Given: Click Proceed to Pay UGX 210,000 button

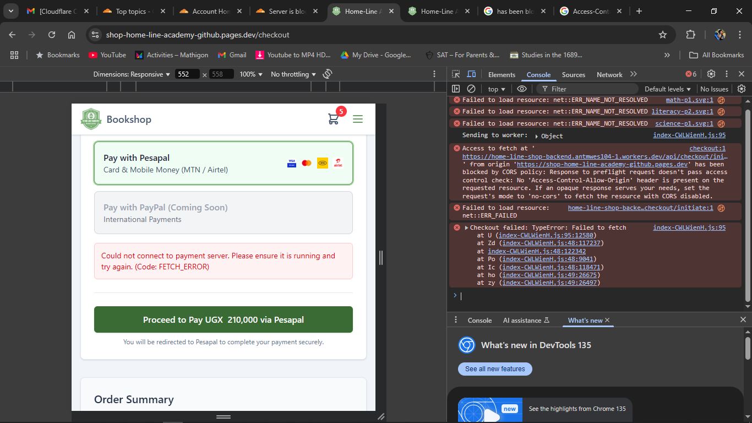Looking at the screenshot, I should pyautogui.click(x=224, y=319).
